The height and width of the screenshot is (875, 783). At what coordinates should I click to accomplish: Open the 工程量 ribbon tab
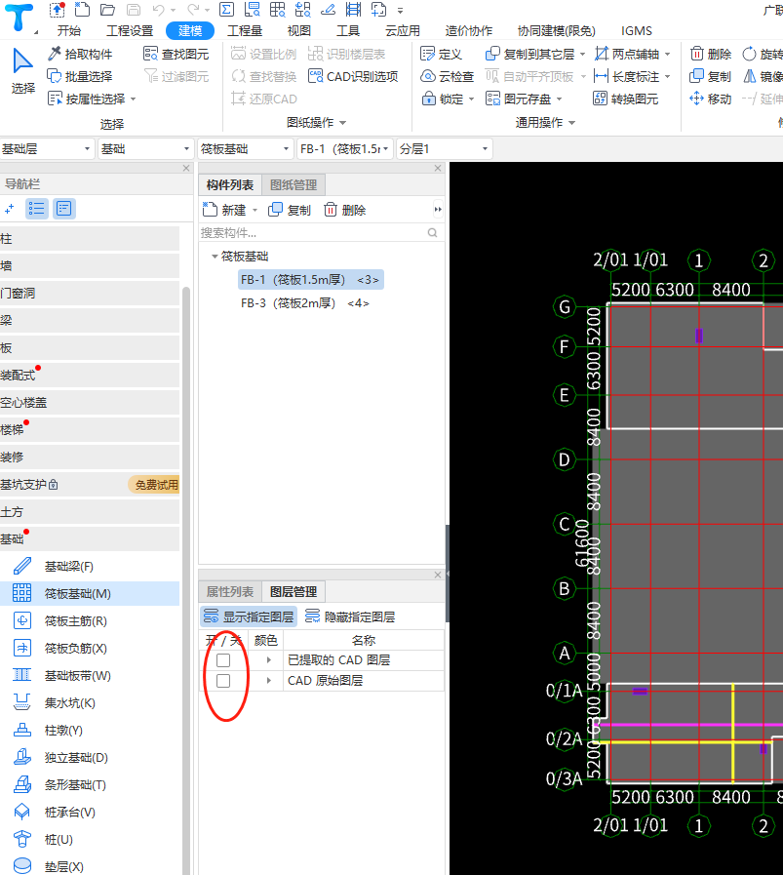[245, 30]
